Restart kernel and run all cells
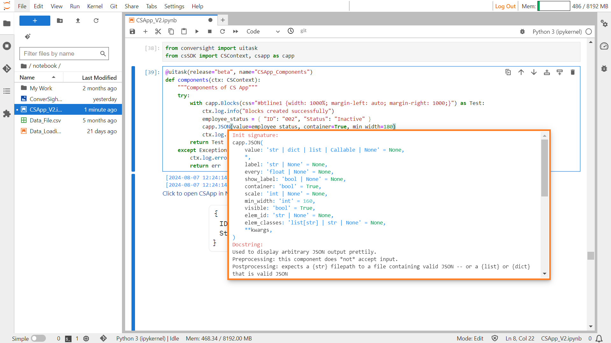This screenshot has width=611, height=343. pyautogui.click(x=236, y=31)
